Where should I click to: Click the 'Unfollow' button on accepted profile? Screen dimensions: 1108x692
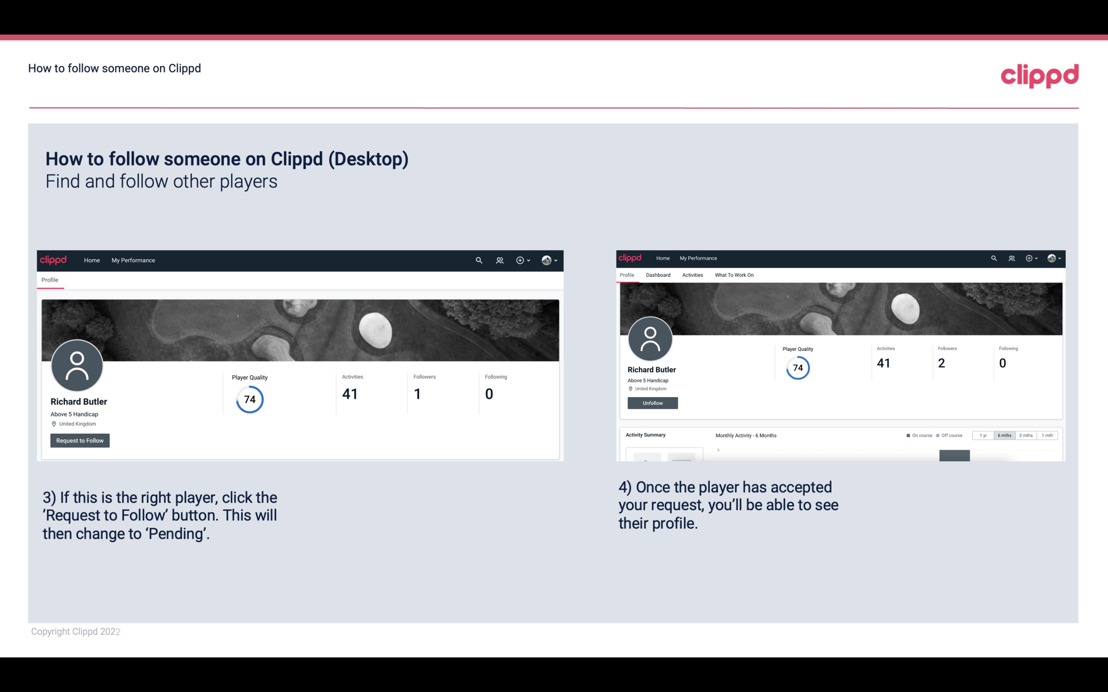point(652,403)
